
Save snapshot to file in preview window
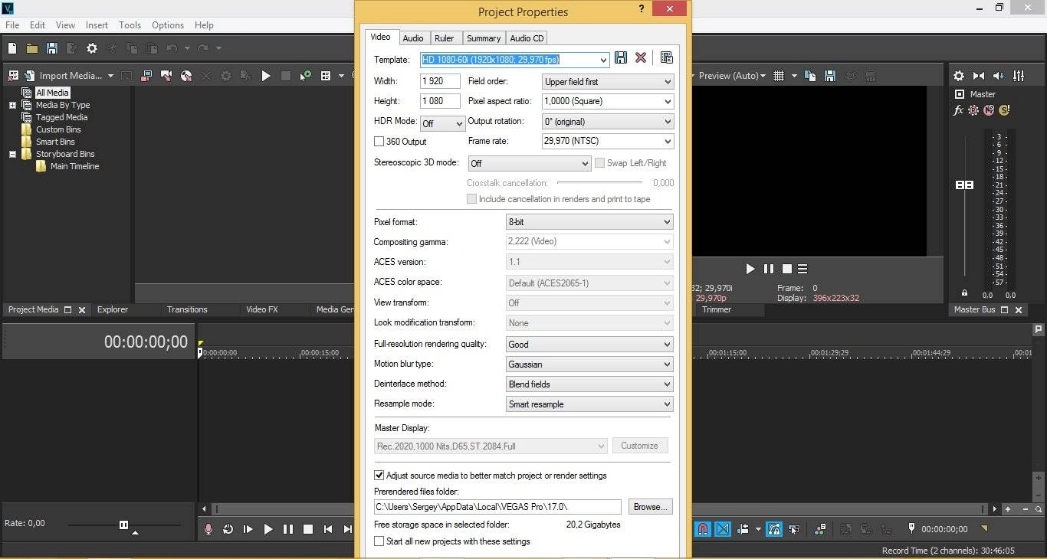click(830, 76)
